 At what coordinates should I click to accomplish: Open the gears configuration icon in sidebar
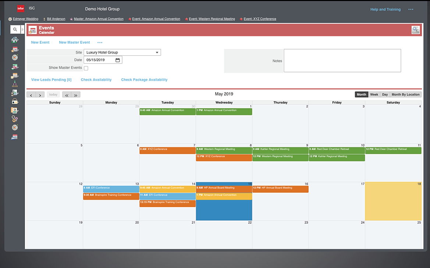pos(15,119)
